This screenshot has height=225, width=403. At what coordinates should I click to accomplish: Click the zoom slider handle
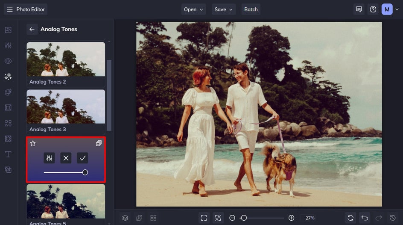(x=244, y=218)
